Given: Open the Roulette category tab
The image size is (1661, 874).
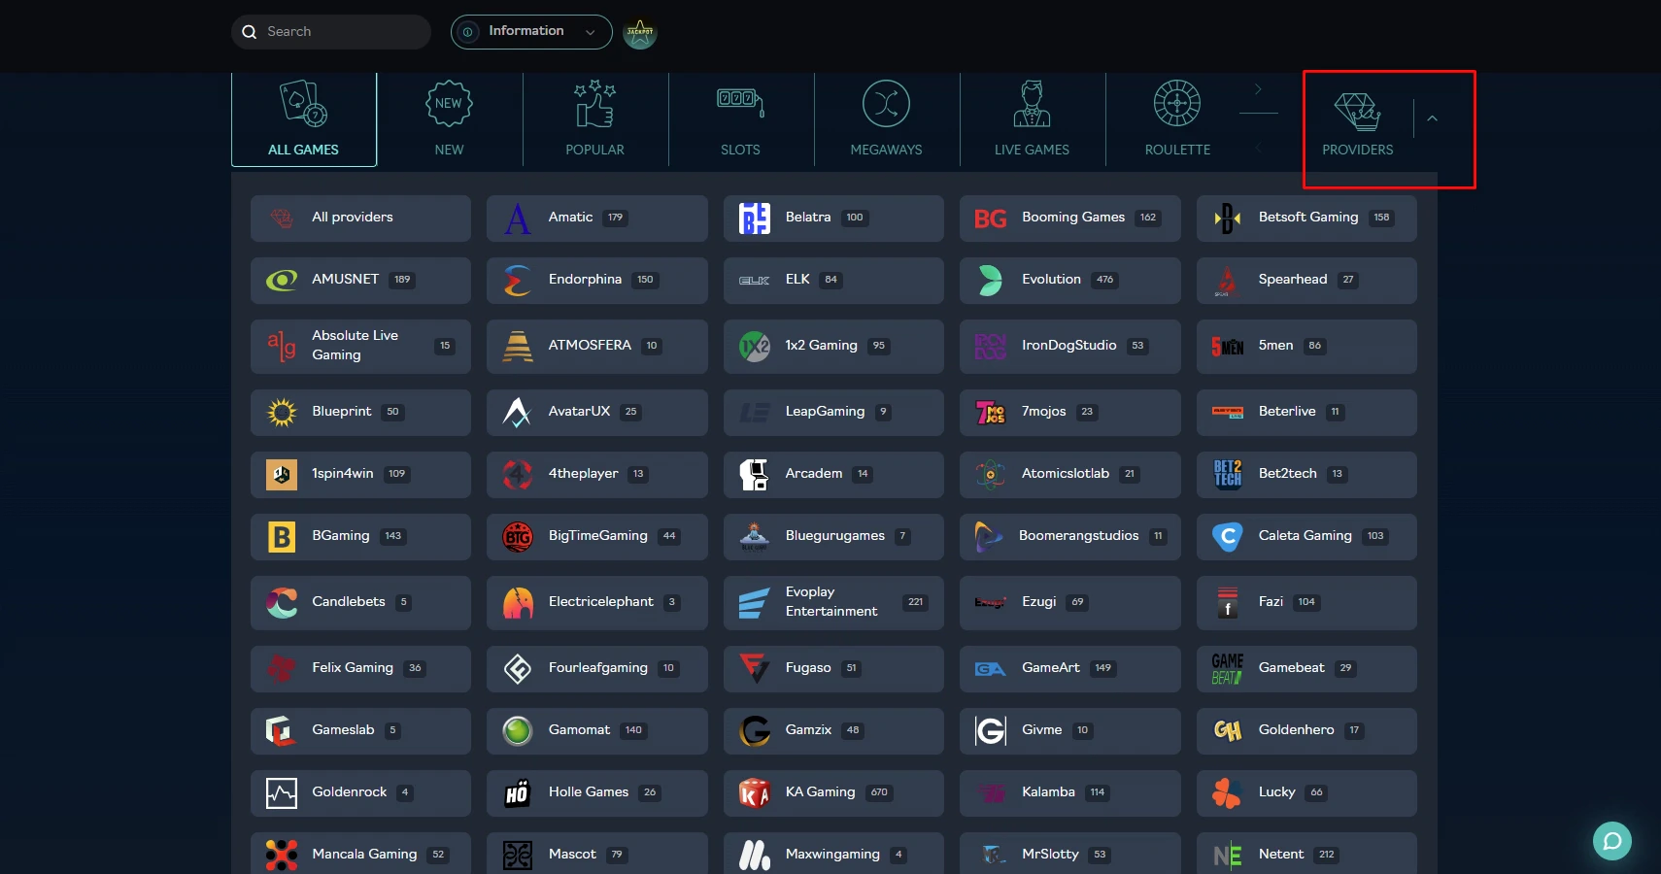Looking at the screenshot, I should click(1178, 119).
